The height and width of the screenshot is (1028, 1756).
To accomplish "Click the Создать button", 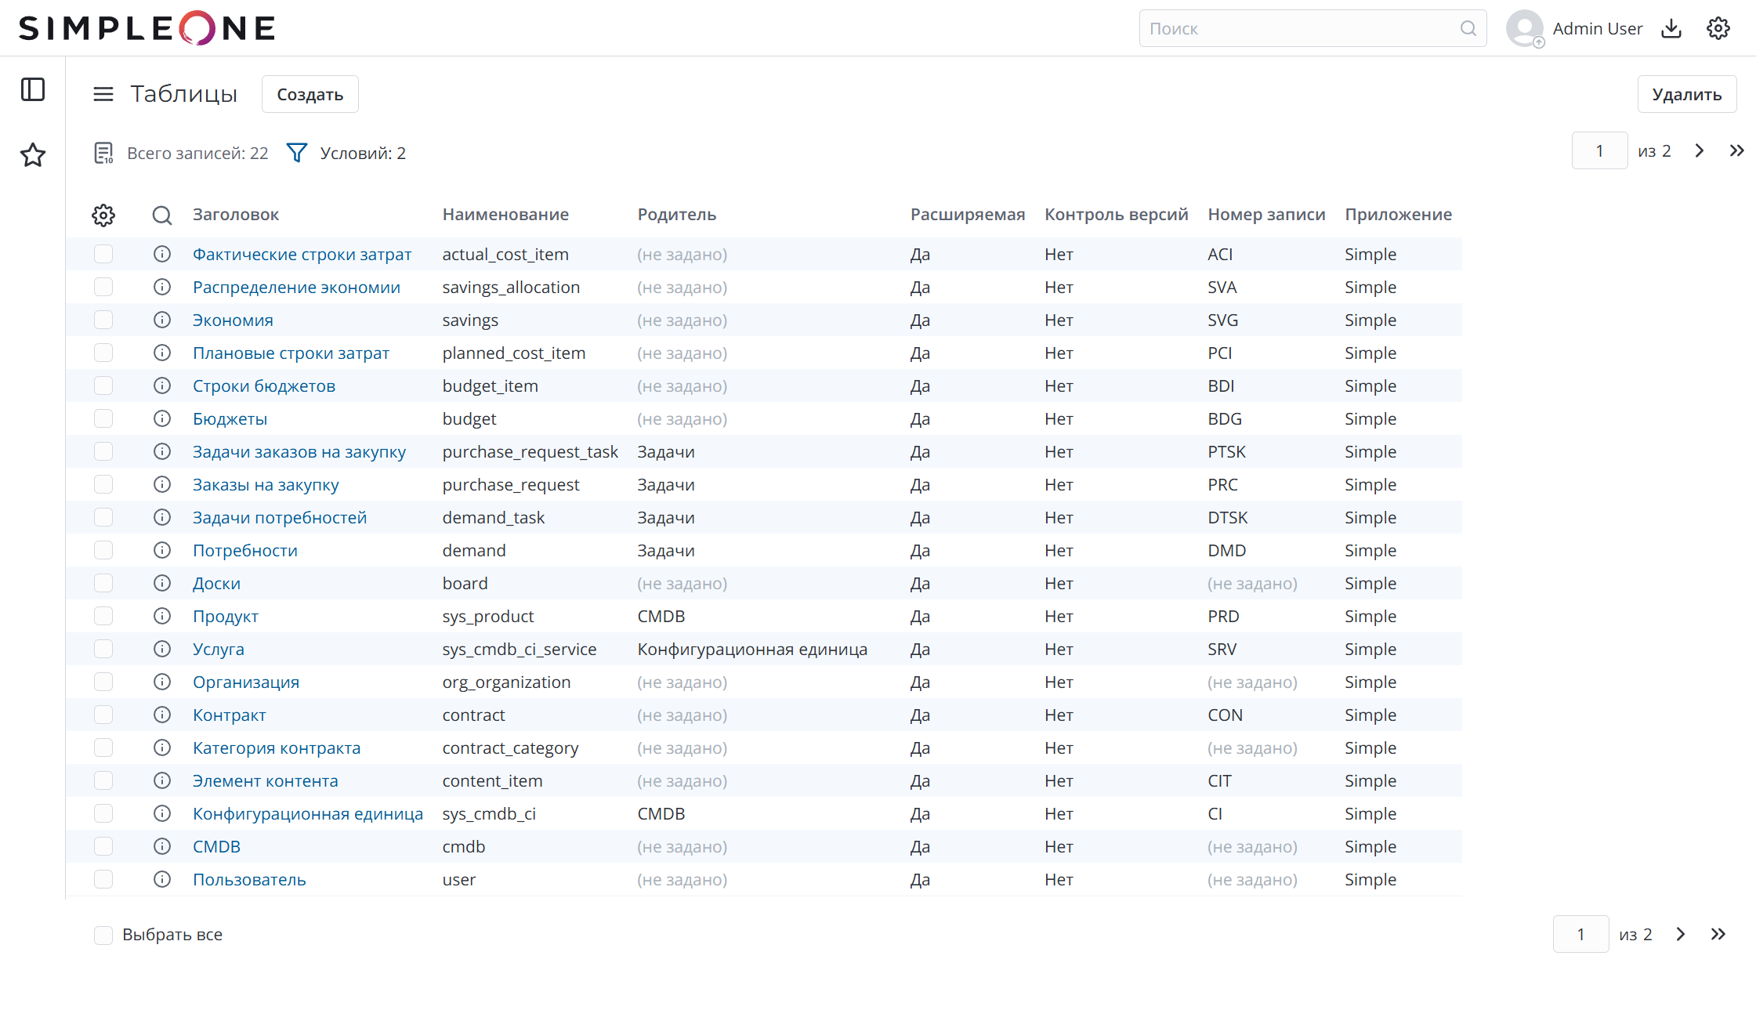I will (x=310, y=95).
